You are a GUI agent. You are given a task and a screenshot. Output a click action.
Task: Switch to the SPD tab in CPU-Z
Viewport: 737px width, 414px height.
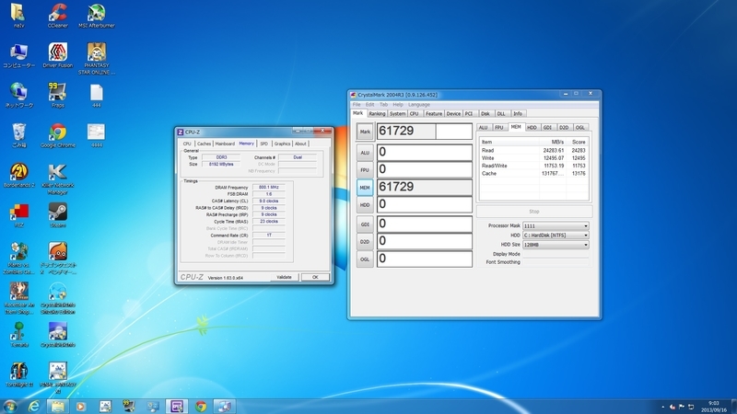click(263, 144)
